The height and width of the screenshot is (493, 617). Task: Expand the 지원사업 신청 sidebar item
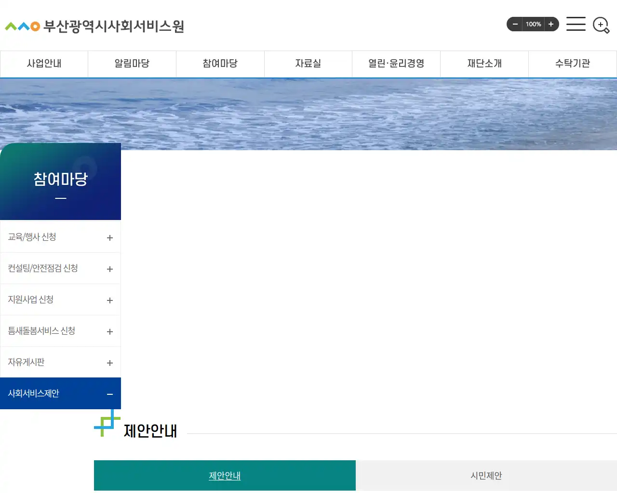pos(60,299)
